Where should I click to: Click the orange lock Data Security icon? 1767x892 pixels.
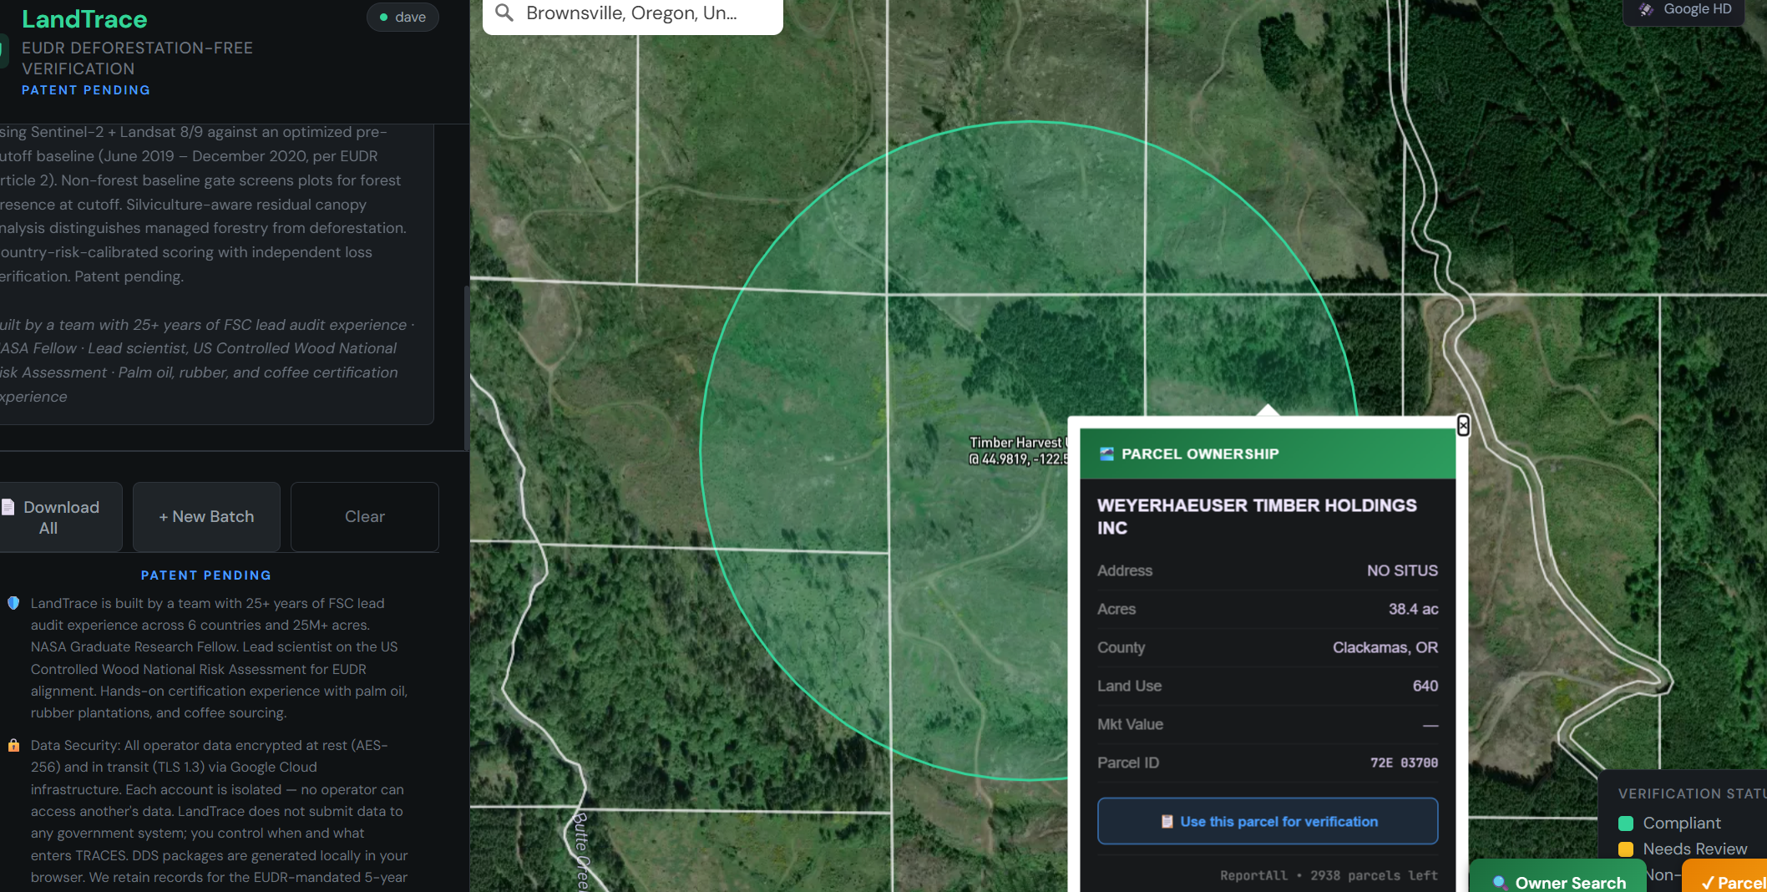coord(13,745)
